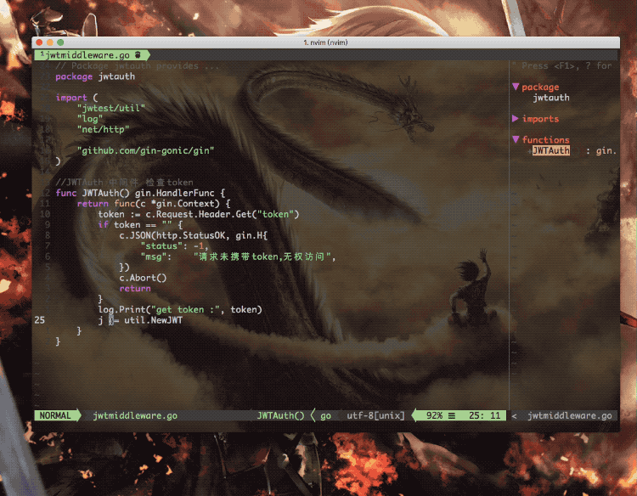Click the Press <F1> help hint in tagbar
The height and width of the screenshot is (496, 637).
[x=562, y=65]
